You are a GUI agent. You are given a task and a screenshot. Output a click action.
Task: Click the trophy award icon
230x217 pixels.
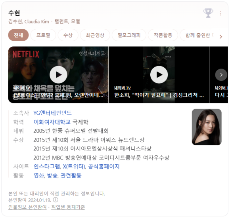(208, 13)
